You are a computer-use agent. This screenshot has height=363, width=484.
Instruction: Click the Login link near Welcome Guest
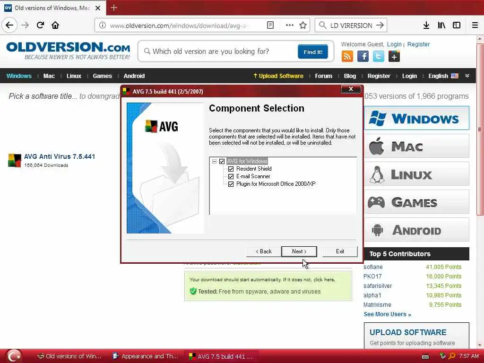coord(394,44)
